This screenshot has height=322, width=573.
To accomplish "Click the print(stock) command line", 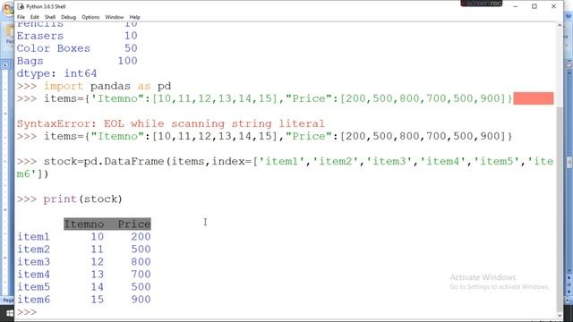I will pos(70,199).
